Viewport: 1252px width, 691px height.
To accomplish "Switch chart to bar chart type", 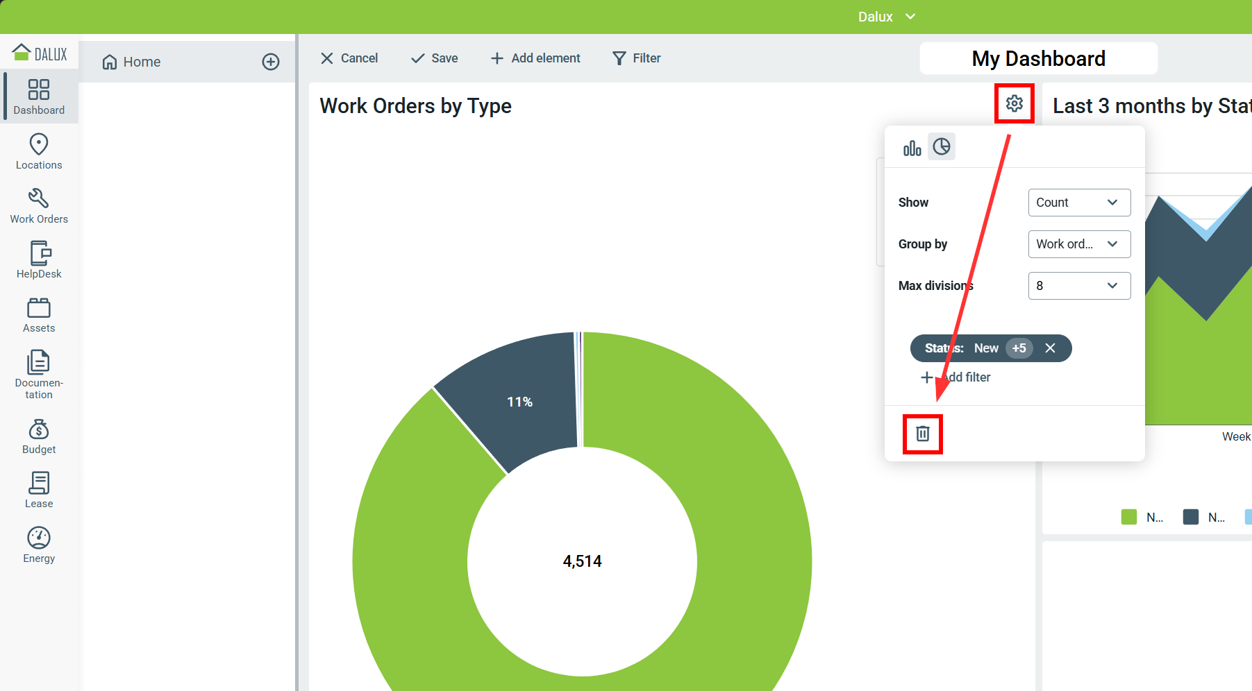I will (x=912, y=147).
